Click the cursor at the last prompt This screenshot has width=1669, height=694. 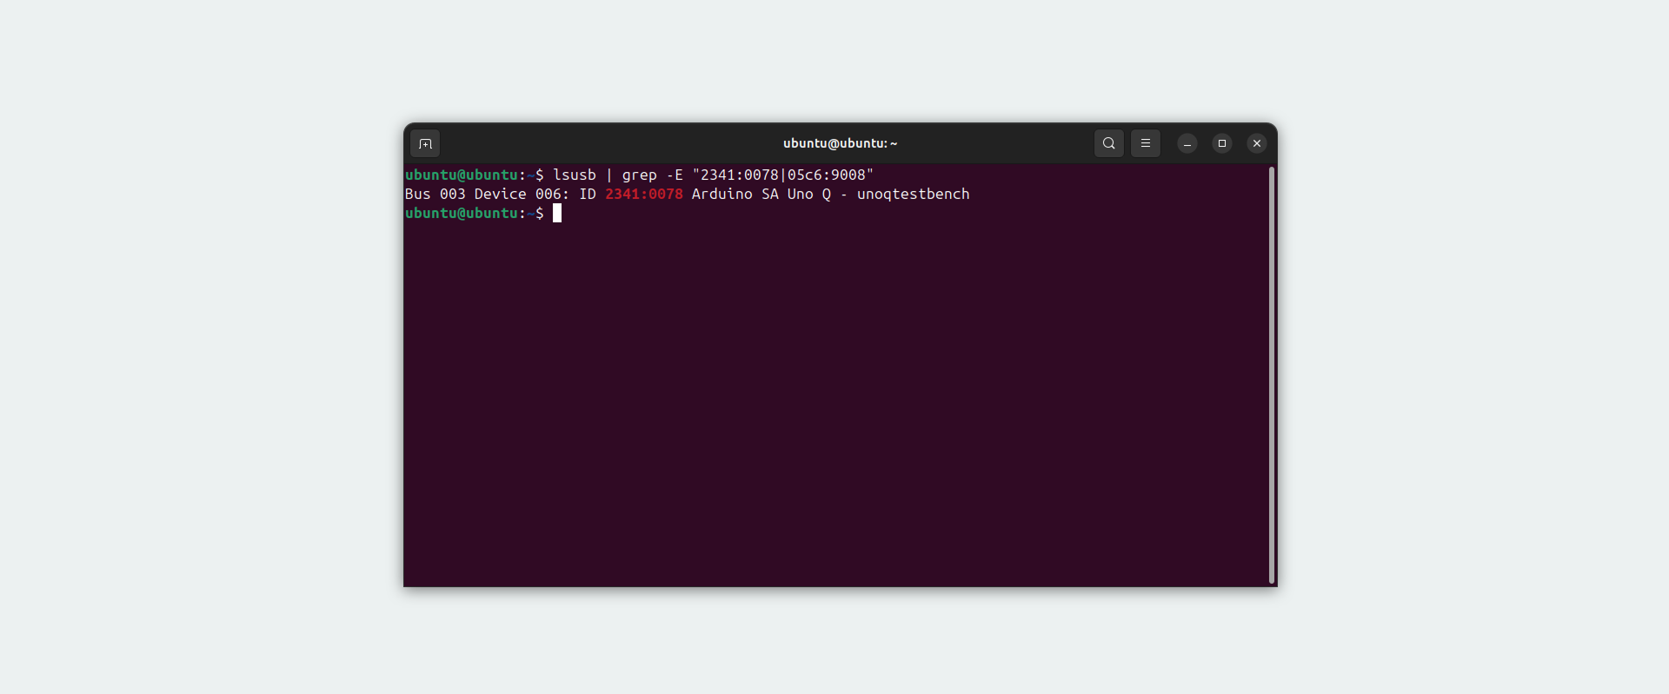557,213
